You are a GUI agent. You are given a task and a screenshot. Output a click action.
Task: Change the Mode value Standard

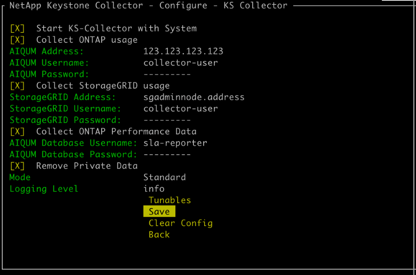[x=164, y=177]
